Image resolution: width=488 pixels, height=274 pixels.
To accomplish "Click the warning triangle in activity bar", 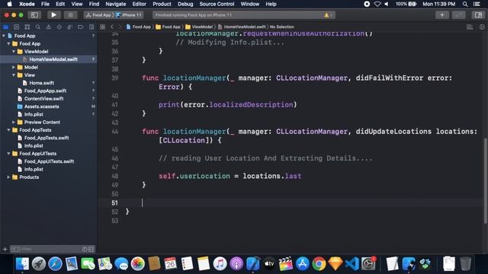I will (326, 15).
